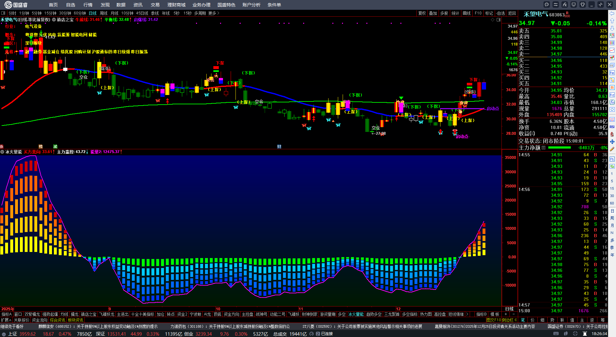Open the 行情 menu
Viewport: 616px width, 337px height.
click(x=88, y=5)
